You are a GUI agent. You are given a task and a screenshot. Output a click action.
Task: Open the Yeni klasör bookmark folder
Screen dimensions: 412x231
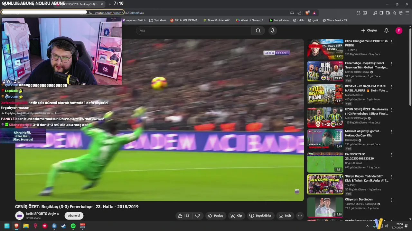tap(158, 20)
